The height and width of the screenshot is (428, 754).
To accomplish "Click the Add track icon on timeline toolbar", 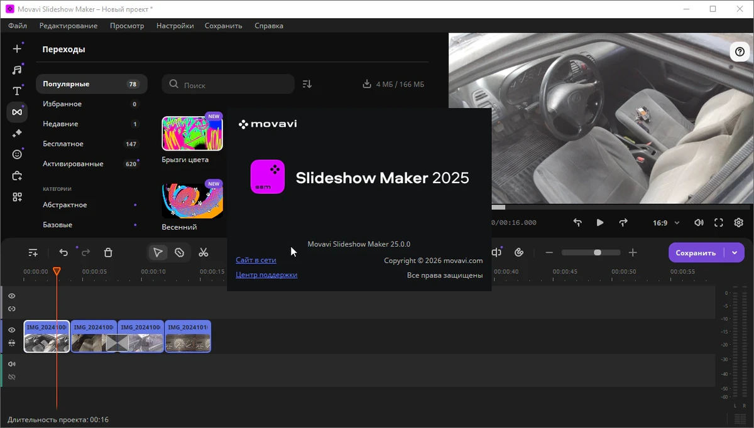I will (33, 252).
